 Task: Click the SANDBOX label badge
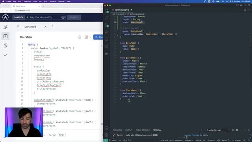(x=19, y=17)
